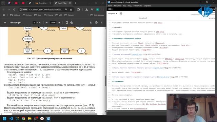The width and height of the screenshot is (217, 122).
Task: Open the Java bookmarks folder
Action: [38, 15]
